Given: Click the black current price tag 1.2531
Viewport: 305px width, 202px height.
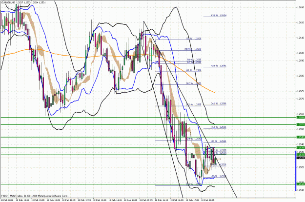Looking at the screenshot, I should tap(301, 158).
